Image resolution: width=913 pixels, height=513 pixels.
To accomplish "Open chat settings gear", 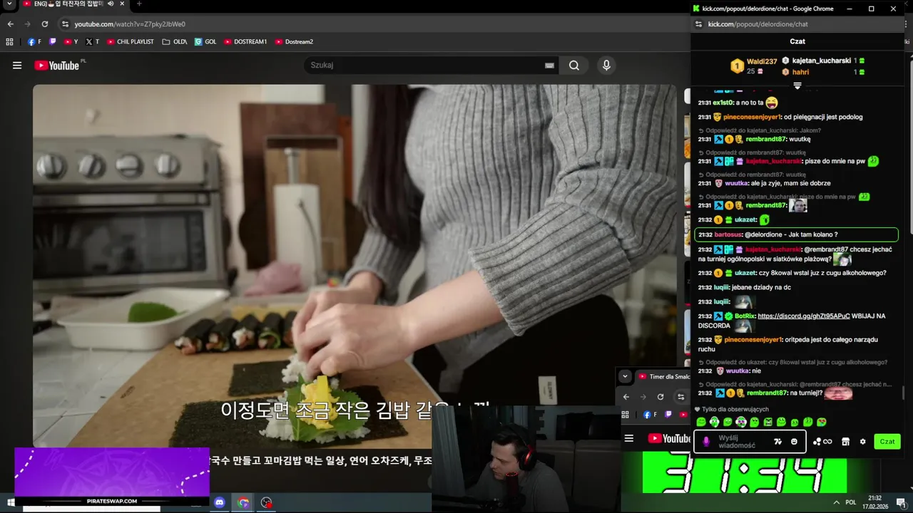I will coord(862,442).
